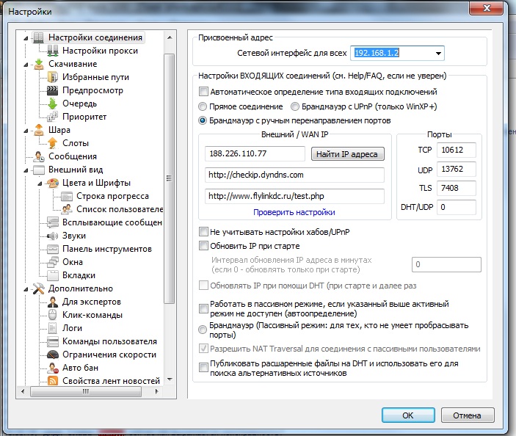Collapse the Внешний вид tree node
This screenshot has height=436, width=516.
tap(26, 170)
